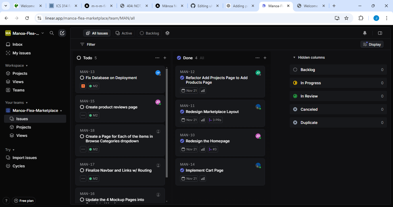
Task: Switch to Active tab
Action: [x=124, y=33]
